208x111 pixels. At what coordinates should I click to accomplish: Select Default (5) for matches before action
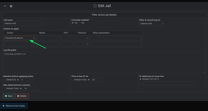pyautogui.click(x=5, y=80)
